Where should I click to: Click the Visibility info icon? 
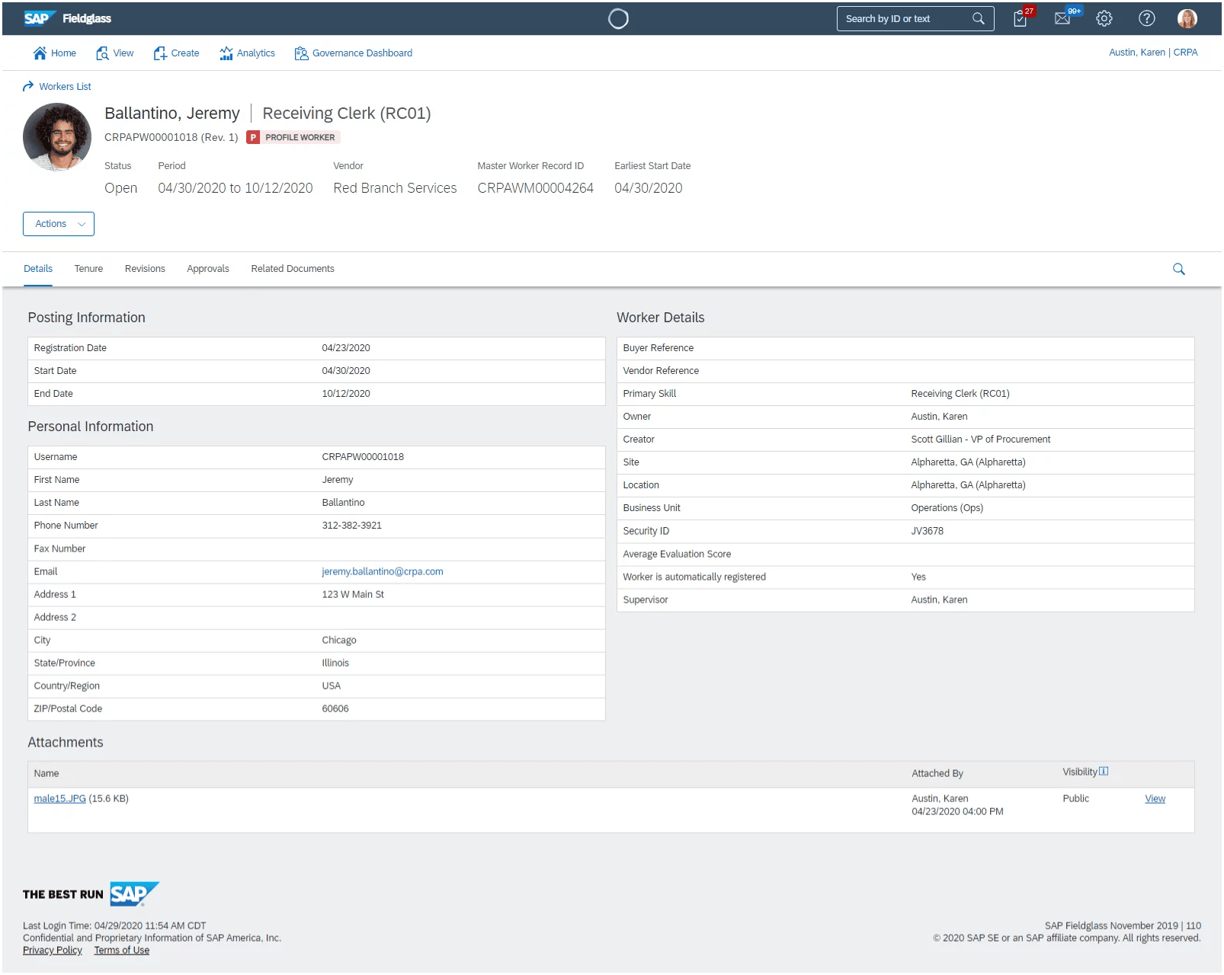1104,772
